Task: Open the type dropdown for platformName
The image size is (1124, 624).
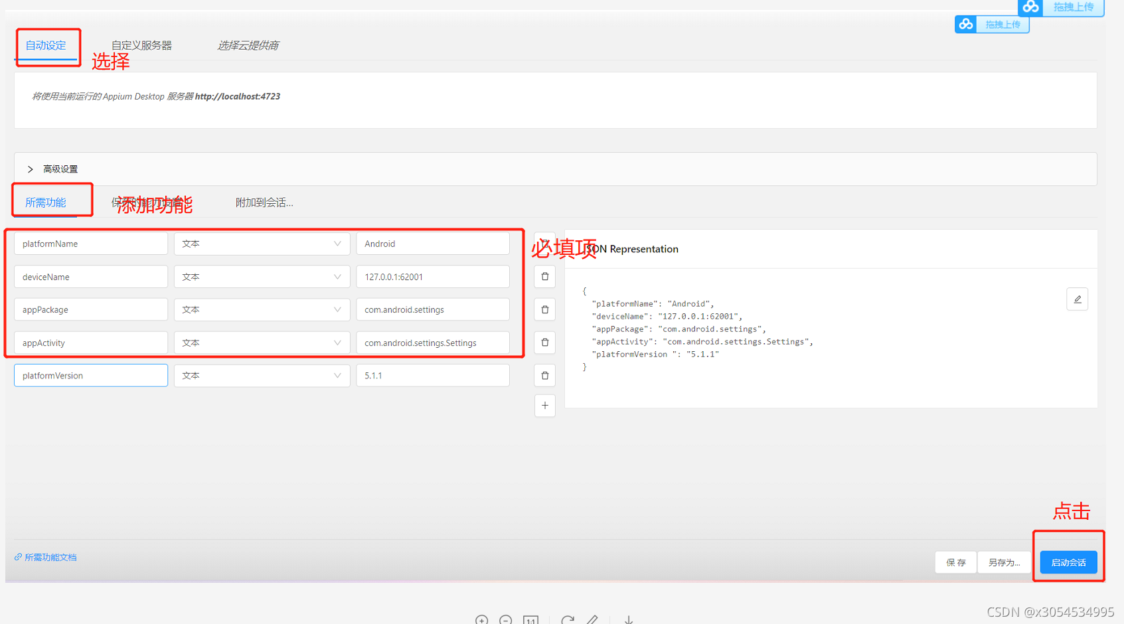Action: pos(262,244)
